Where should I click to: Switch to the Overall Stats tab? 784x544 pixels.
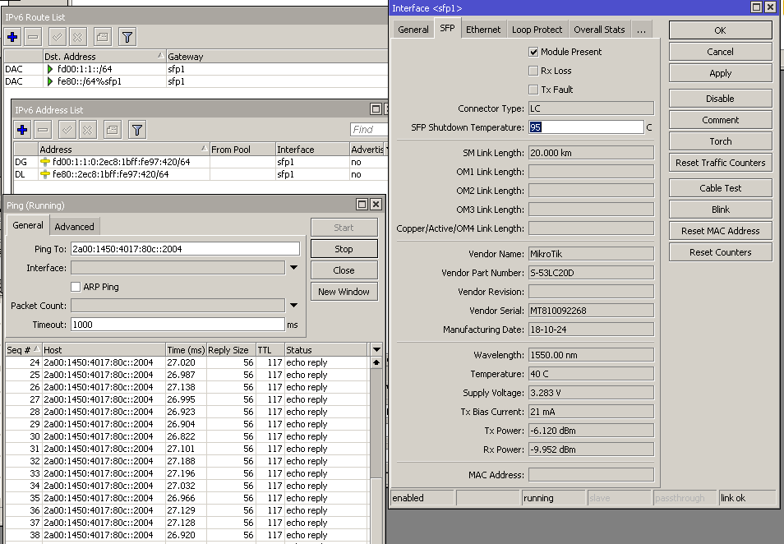599,30
